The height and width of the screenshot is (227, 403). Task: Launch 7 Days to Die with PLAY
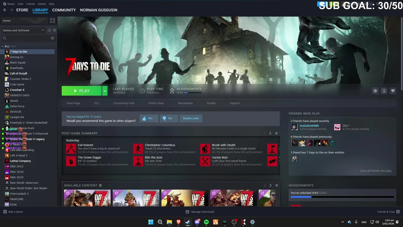(x=82, y=91)
